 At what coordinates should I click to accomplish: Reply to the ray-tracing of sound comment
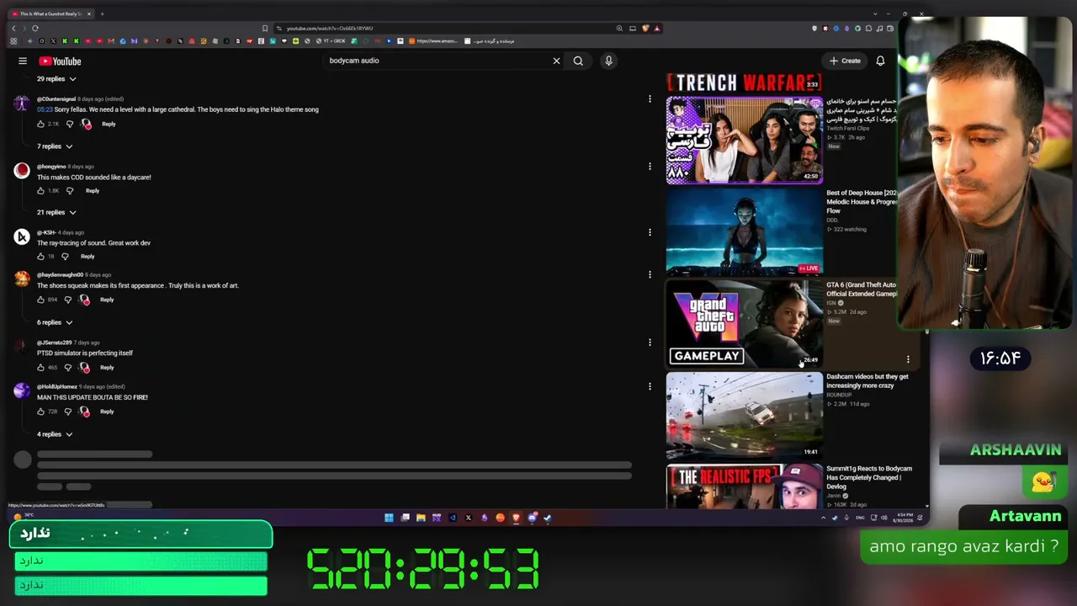[88, 256]
